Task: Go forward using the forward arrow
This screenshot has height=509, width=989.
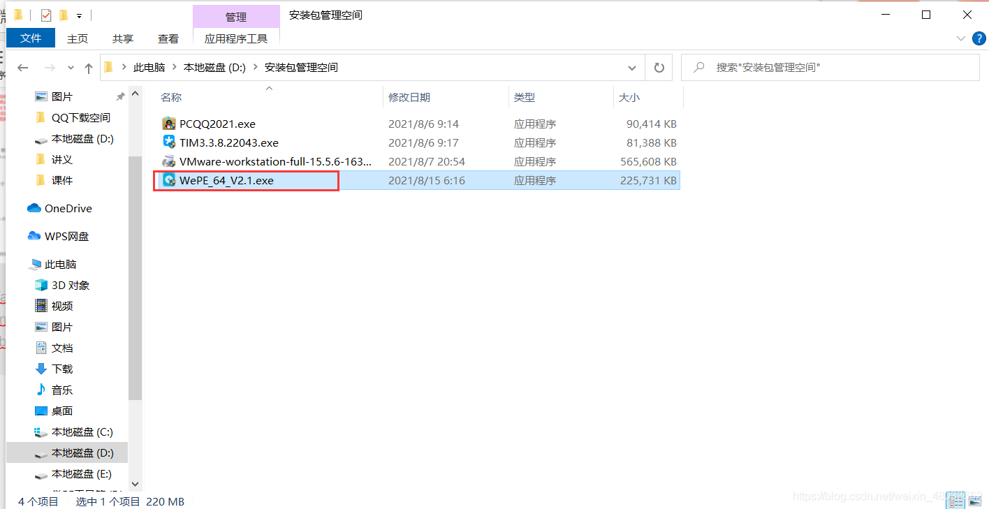Action: (49, 68)
